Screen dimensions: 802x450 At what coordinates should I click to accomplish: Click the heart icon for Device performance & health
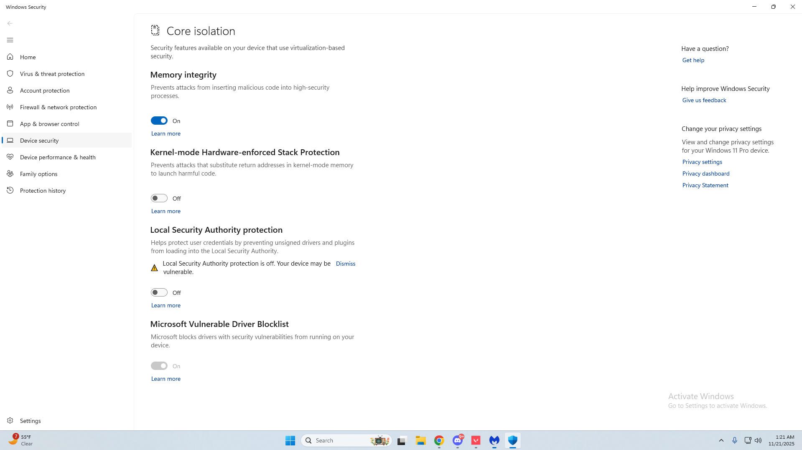[x=10, y=157]
